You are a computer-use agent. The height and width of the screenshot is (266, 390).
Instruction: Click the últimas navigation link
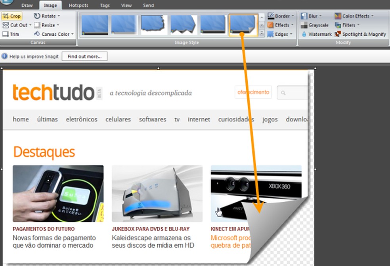(47, 119)
